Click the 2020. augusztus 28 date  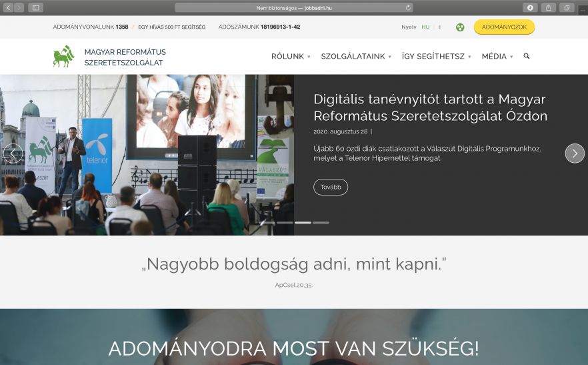[341, 131]
